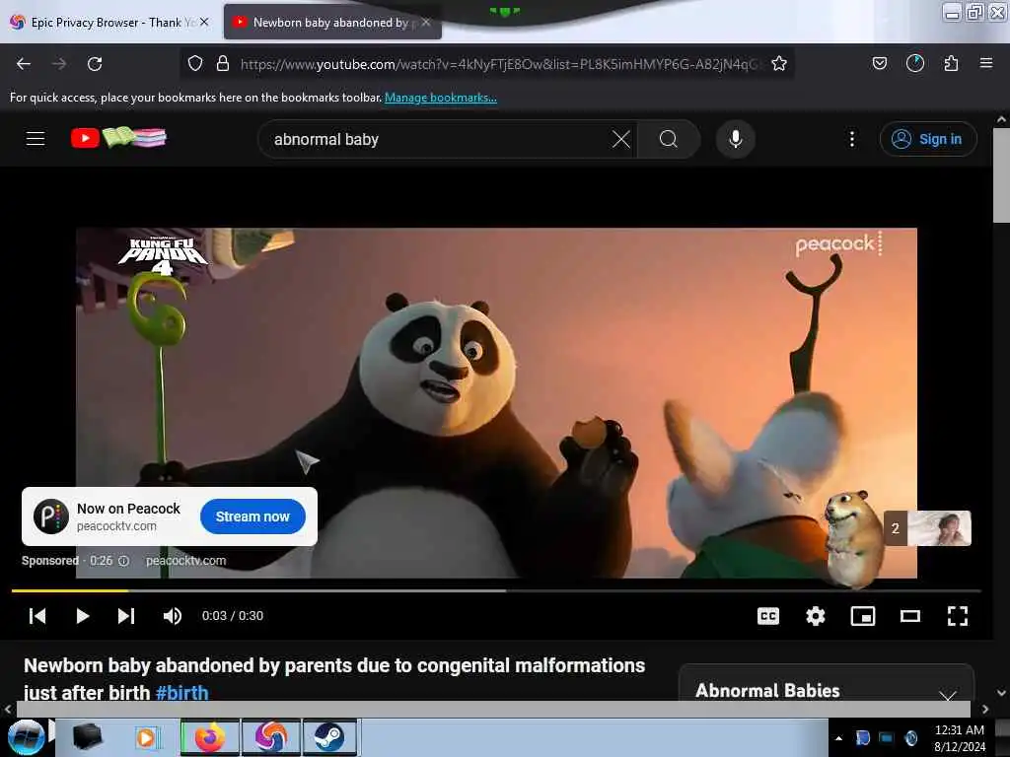The width and height of the screenshot is (1010, 757).
Task: Click the address bar URL
Action: (499, 64)
